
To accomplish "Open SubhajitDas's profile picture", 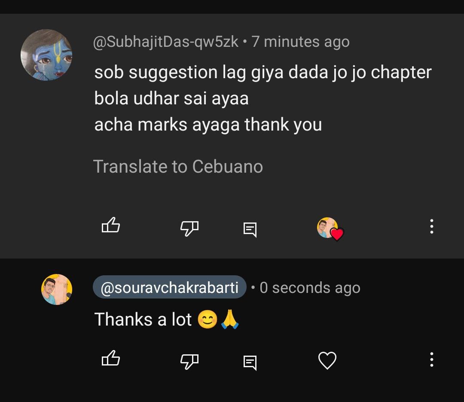I will (x=46, y=55).
